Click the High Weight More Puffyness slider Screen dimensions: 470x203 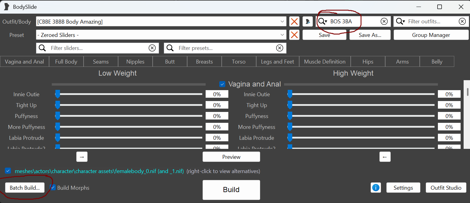[361, 127]
